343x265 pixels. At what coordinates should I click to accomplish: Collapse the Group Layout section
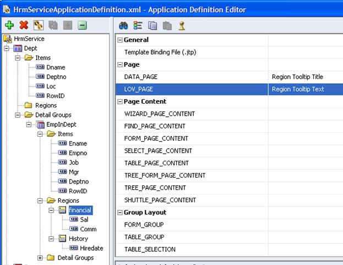point(121,213)
